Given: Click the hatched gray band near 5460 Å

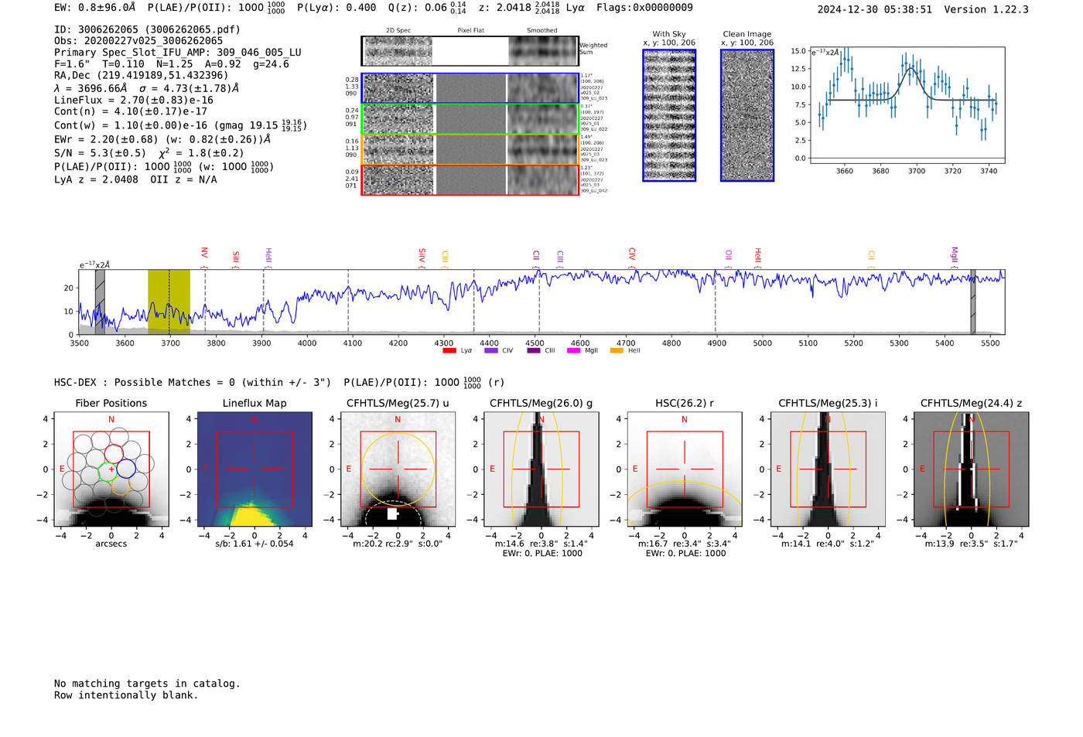Looking at the screenshot, I should (973, 302).
